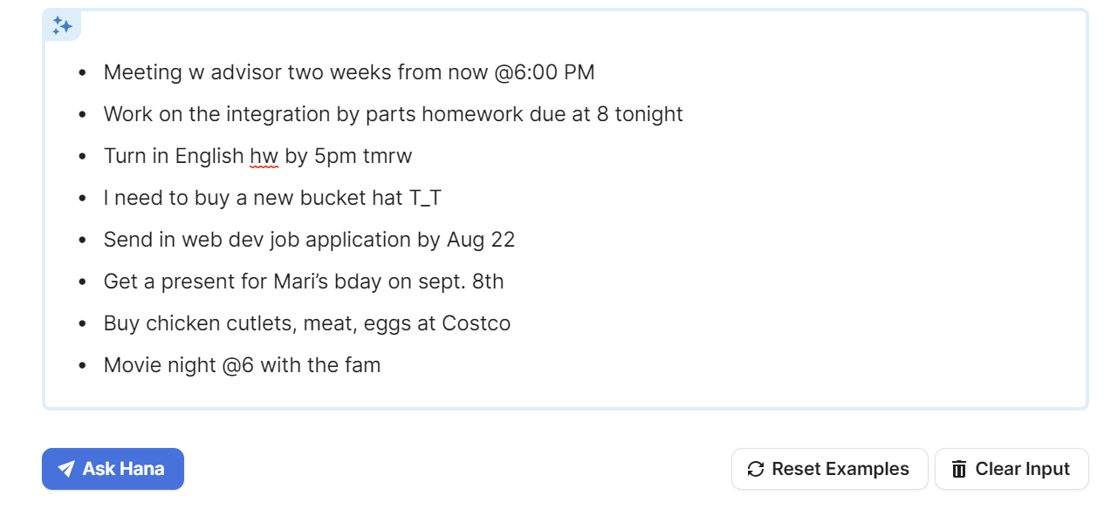Click the underlined misspelled word 'hw'

click(x=264, y=156)
